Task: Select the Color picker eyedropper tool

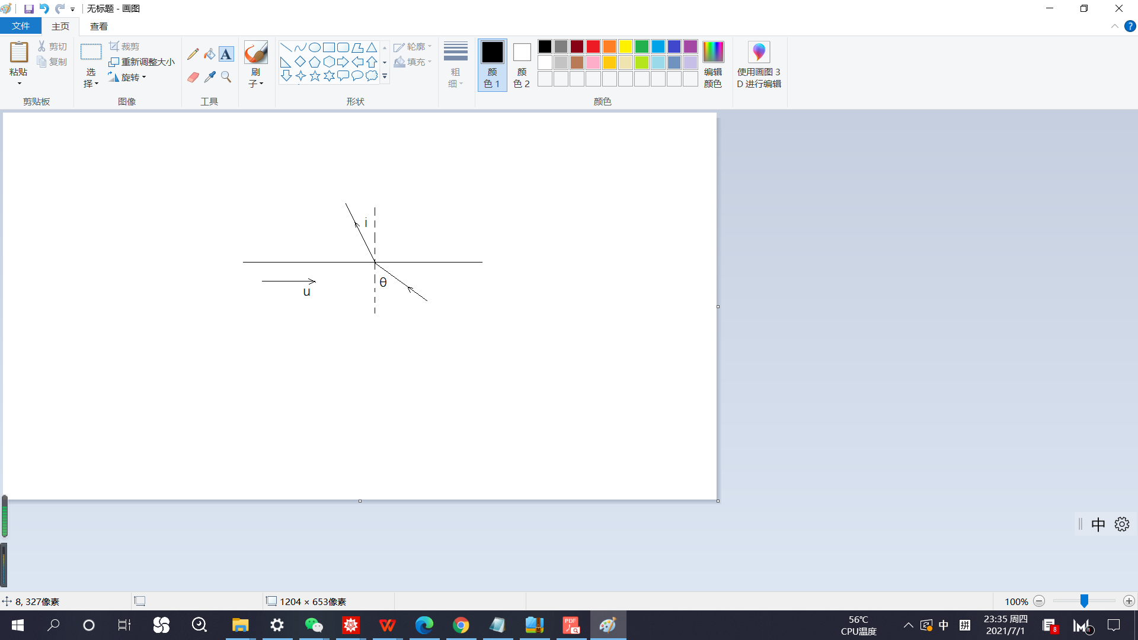Action: [x=209, y=77]
